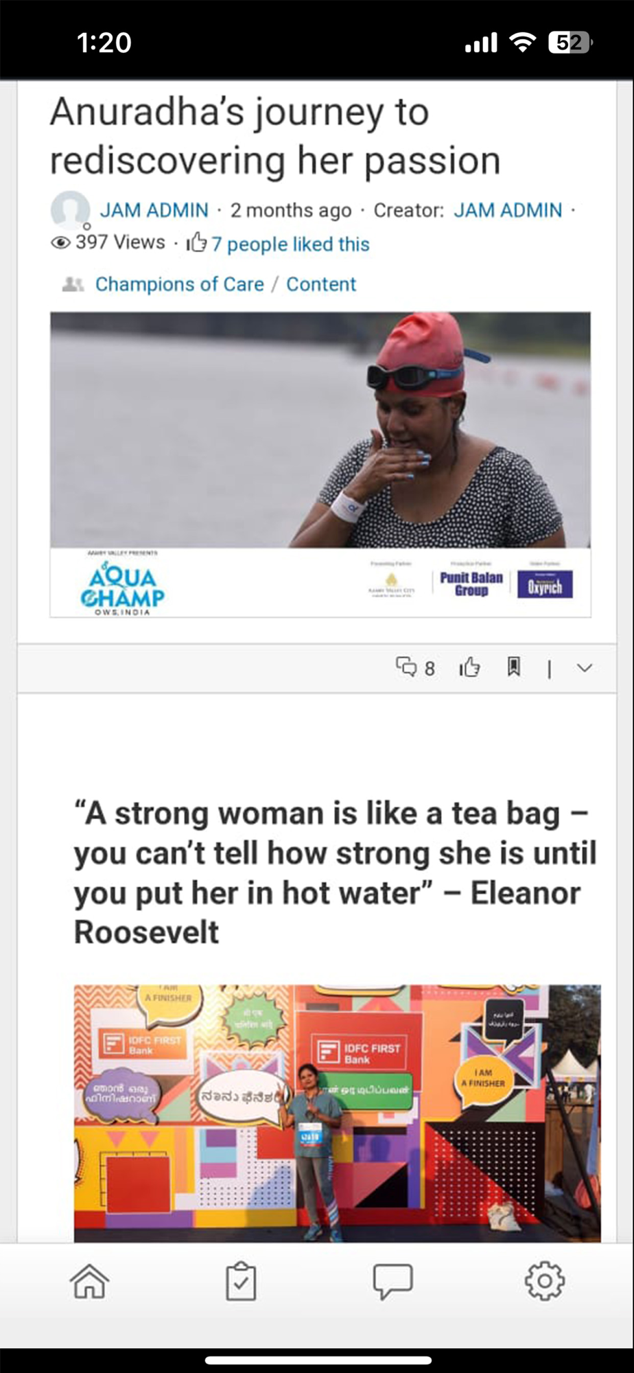Image resolution: width=634 pixels, height=1373 pixels.
Task: Bookmark this post
Action: click(x=513, y=667)
